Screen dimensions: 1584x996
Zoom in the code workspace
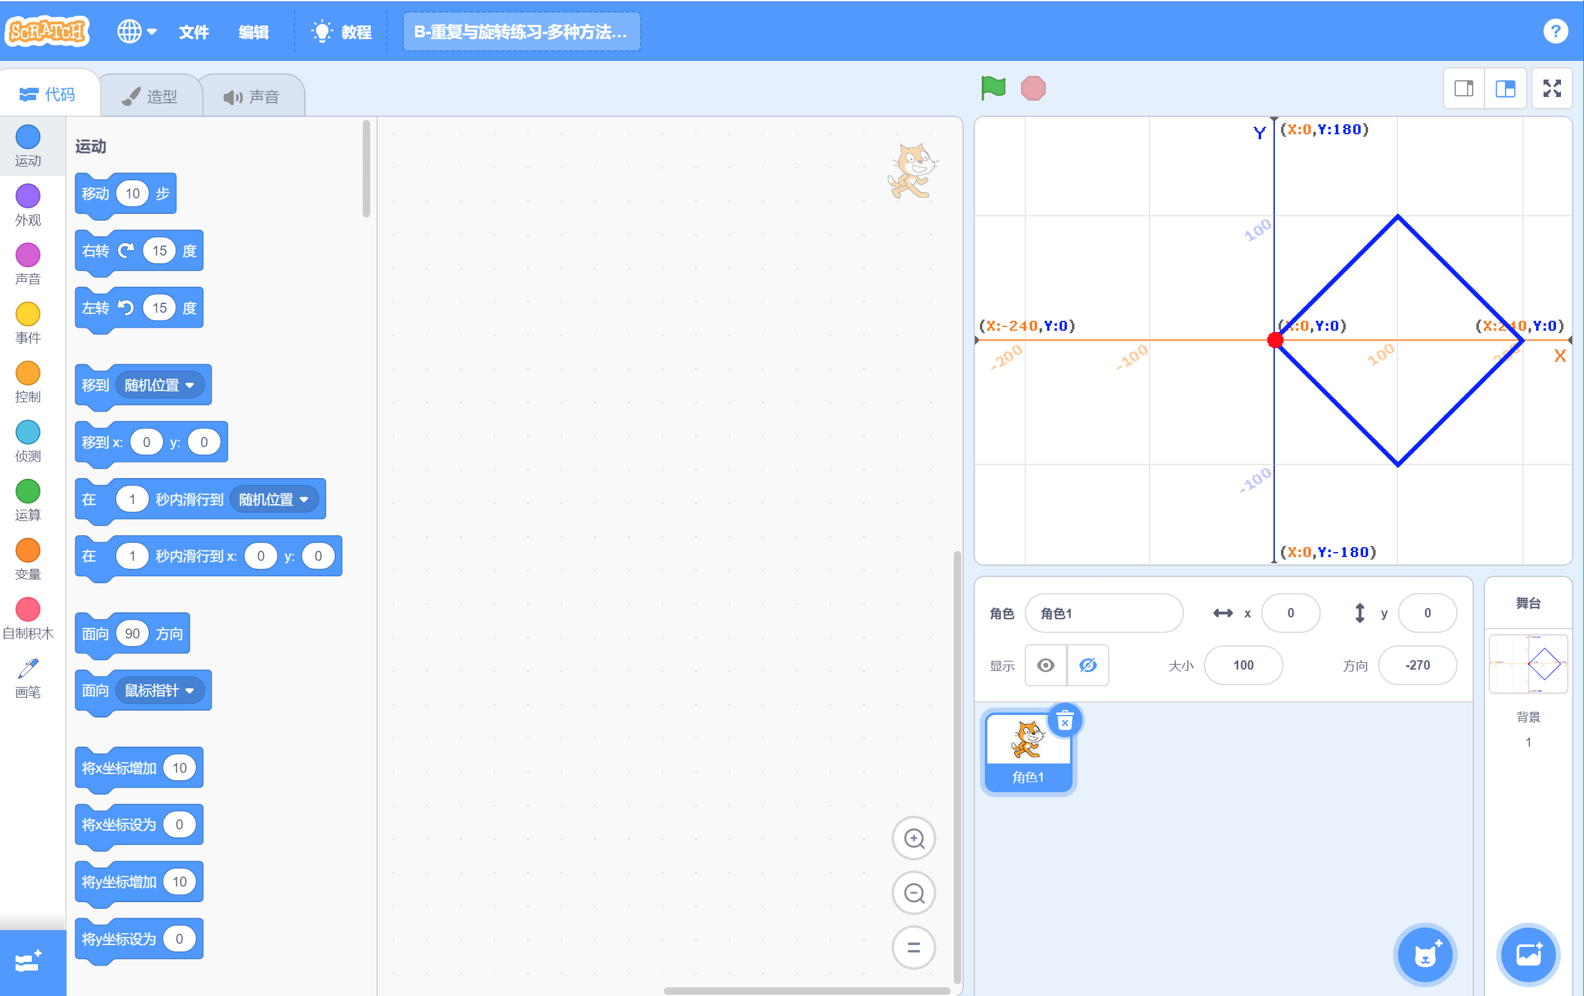[x=913, y=838]
